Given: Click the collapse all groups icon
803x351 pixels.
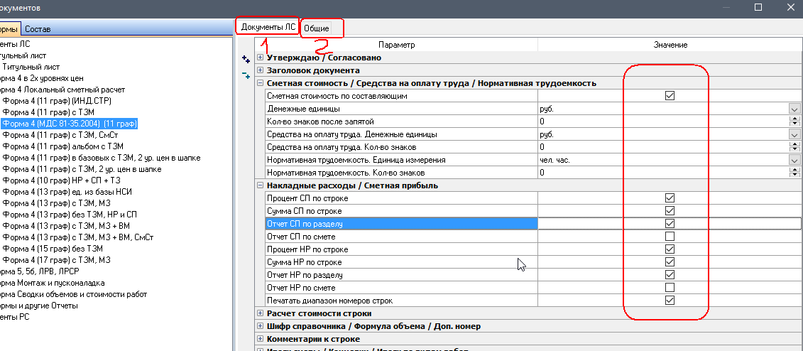Looking at the screenshot, I should 246,74.
